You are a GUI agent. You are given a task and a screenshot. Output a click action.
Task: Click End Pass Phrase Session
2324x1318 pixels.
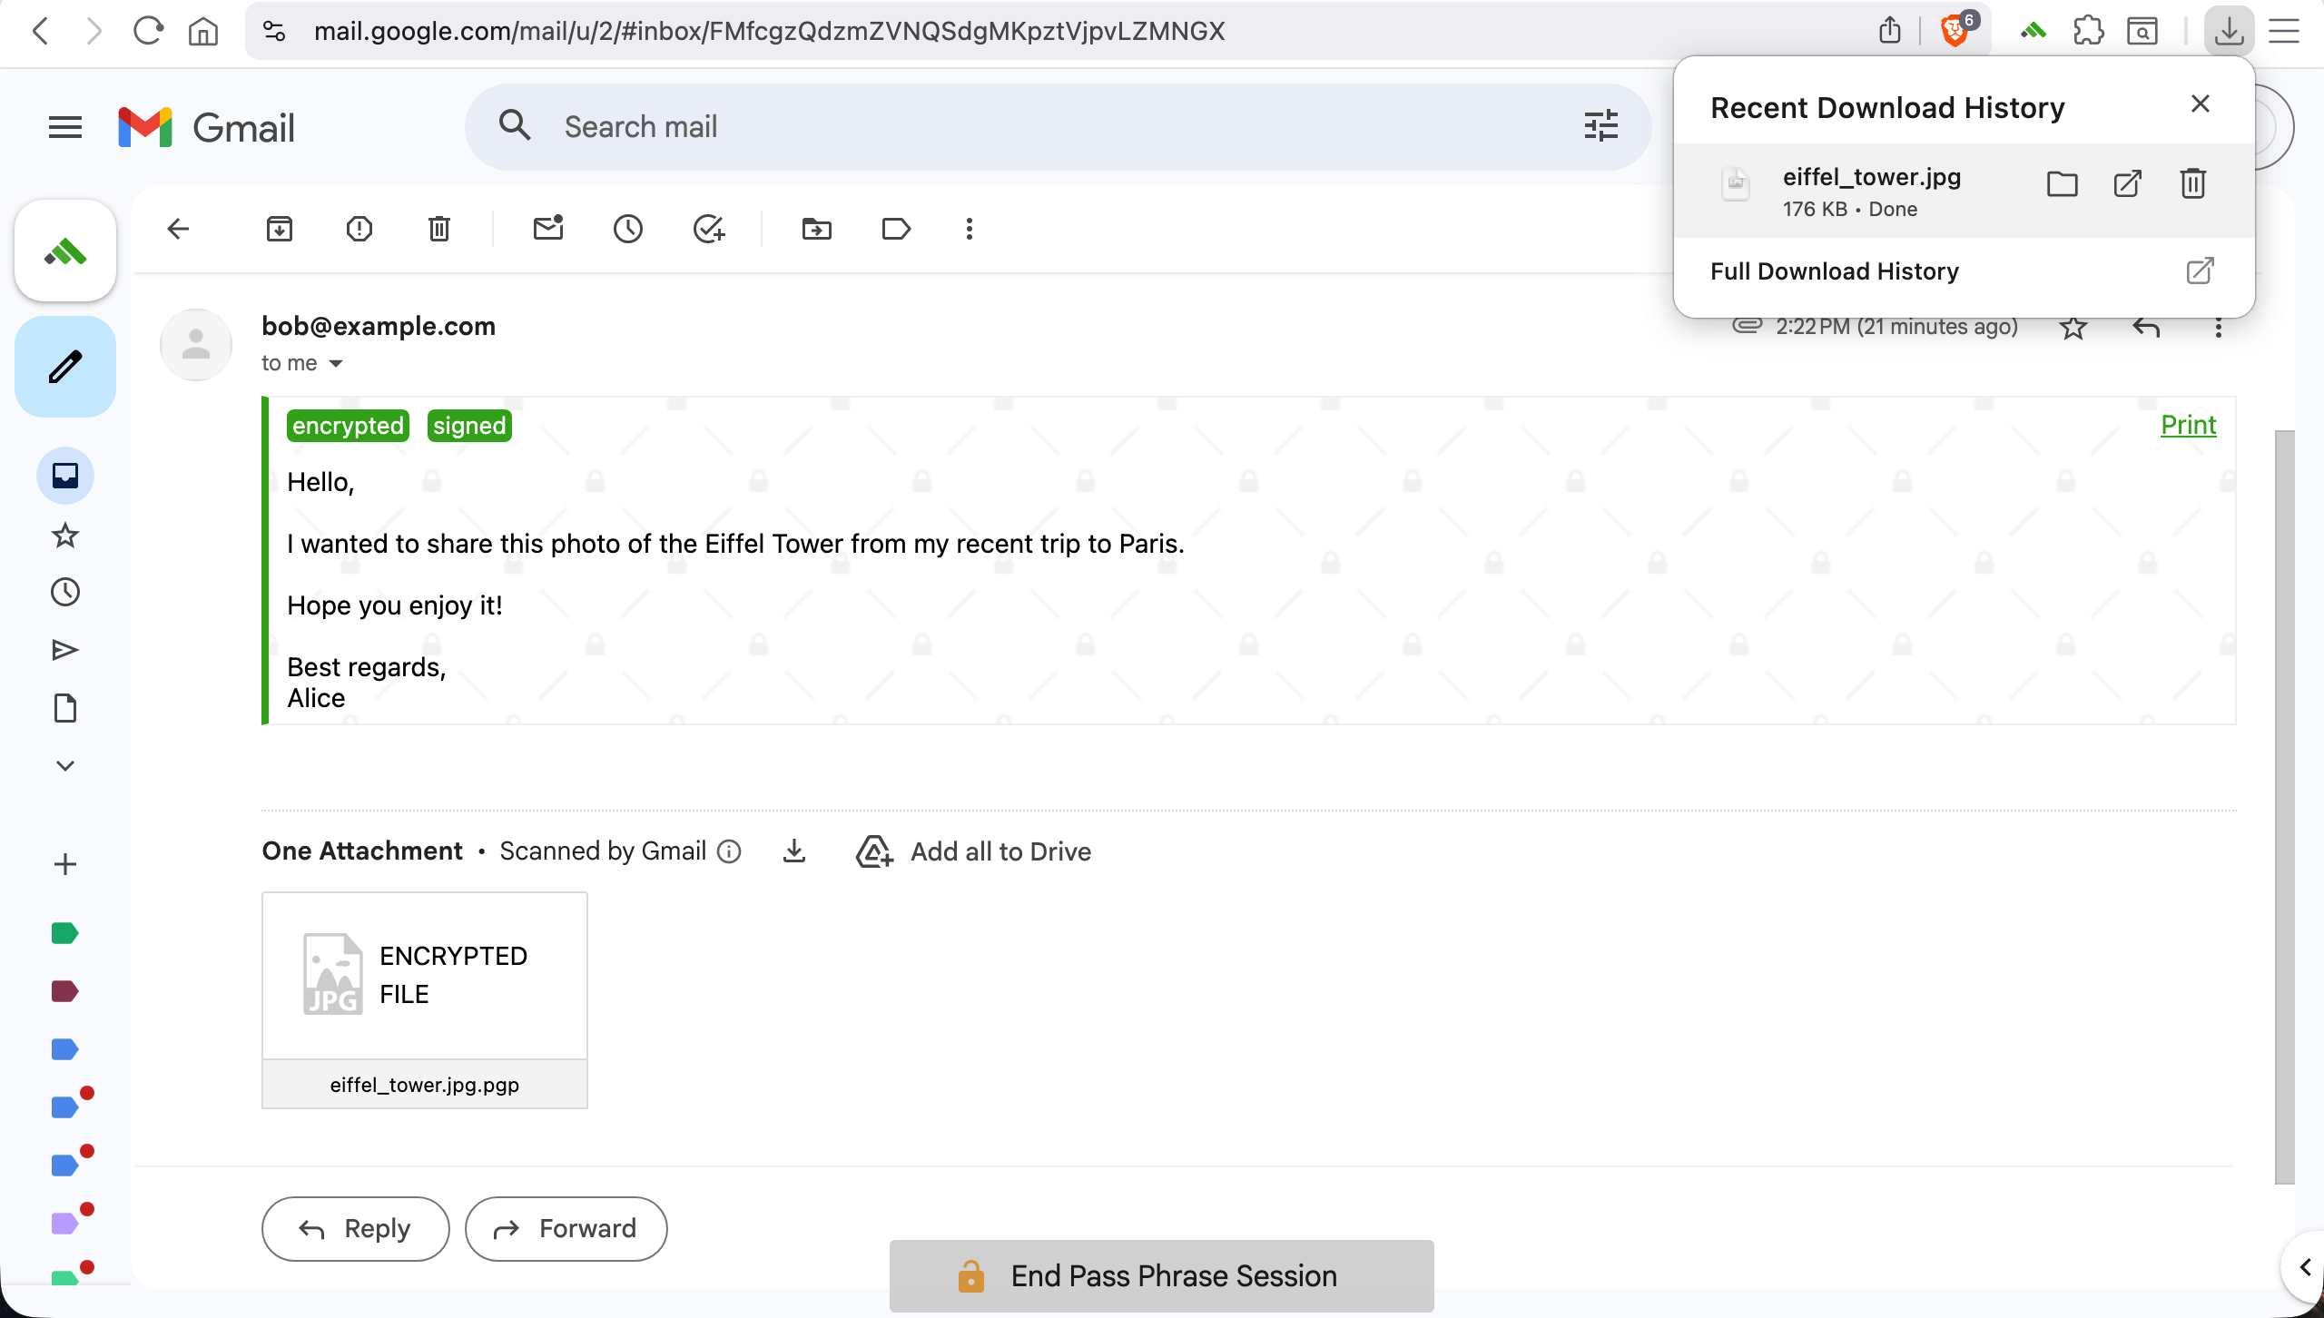(x=1161, y=1275)
